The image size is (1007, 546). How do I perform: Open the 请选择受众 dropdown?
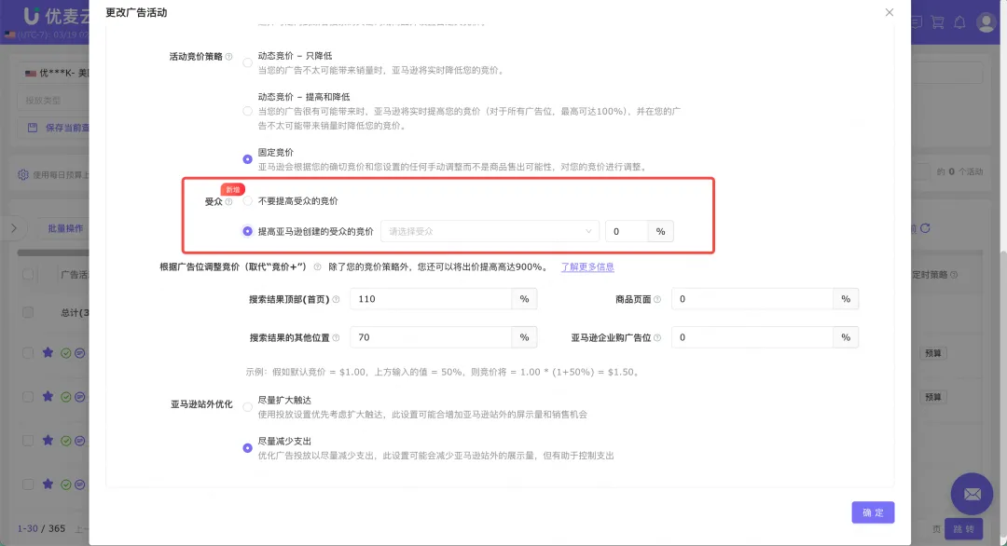coord(490,231)
